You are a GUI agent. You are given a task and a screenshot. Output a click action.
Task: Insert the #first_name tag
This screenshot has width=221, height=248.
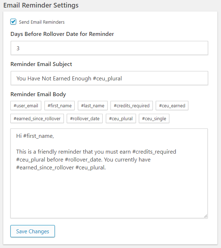coord(60,106)
